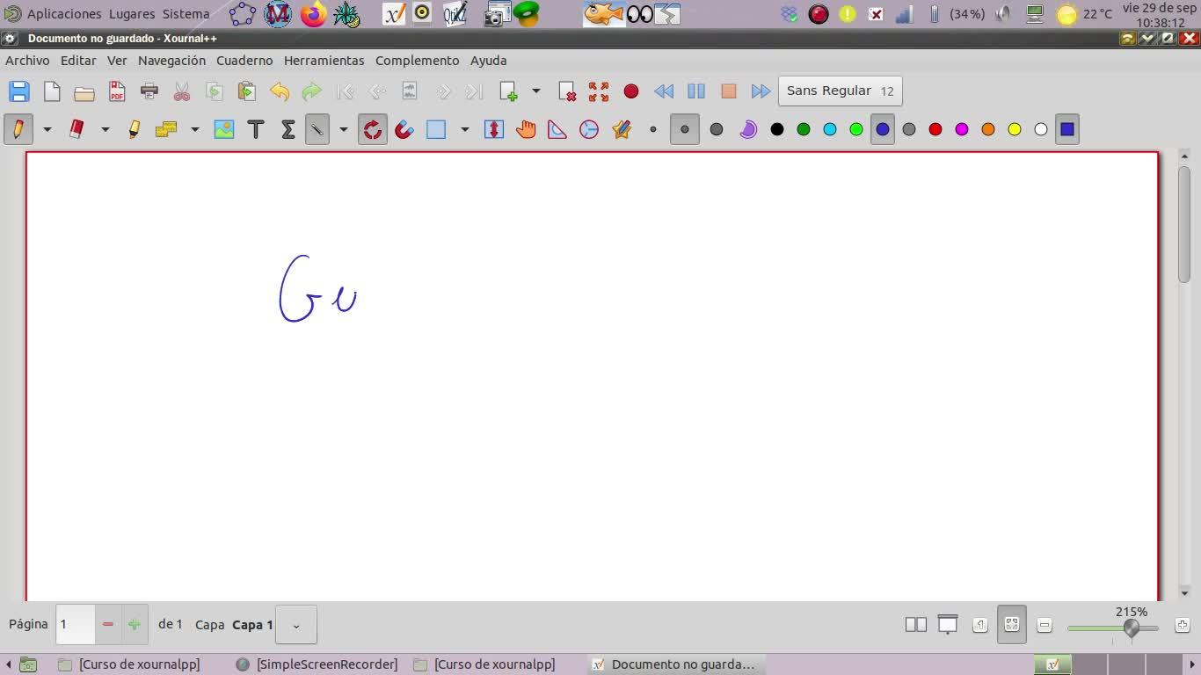Open the eraser options dropdown arrow
The image size is (1201, 675).
point(105,129)
